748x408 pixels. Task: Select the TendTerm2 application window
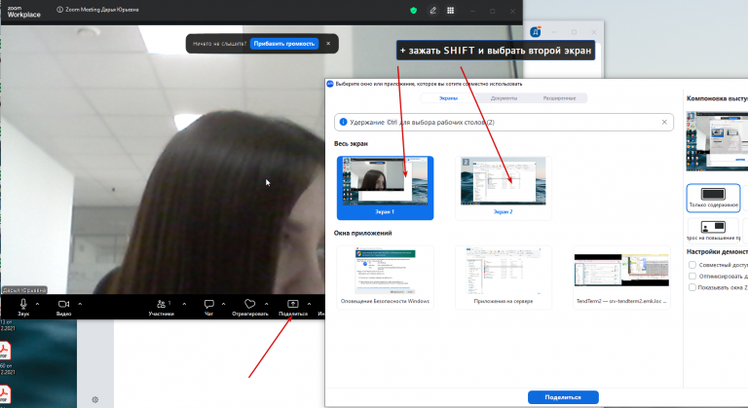coord(621,278)
